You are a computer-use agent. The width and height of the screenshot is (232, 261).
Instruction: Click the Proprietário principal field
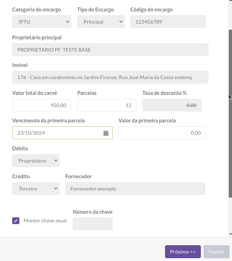point(110,50)
